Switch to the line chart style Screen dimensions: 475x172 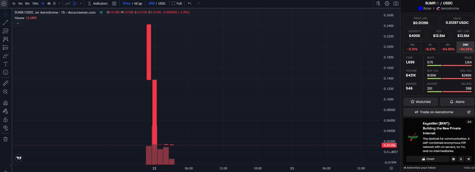point(68,4)
